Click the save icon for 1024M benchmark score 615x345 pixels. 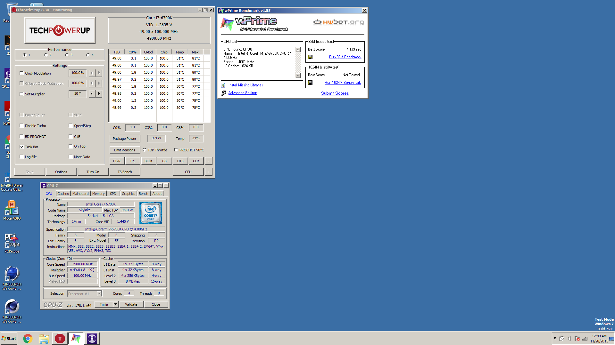tap(310, 83)
